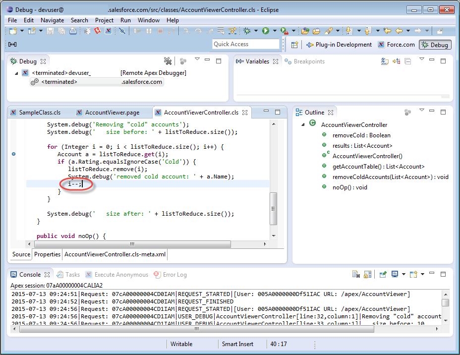This screenshot has height=355, width=460.
Task: Click the Terminate (stop) debug icon
Action: (x=160, y=31)
